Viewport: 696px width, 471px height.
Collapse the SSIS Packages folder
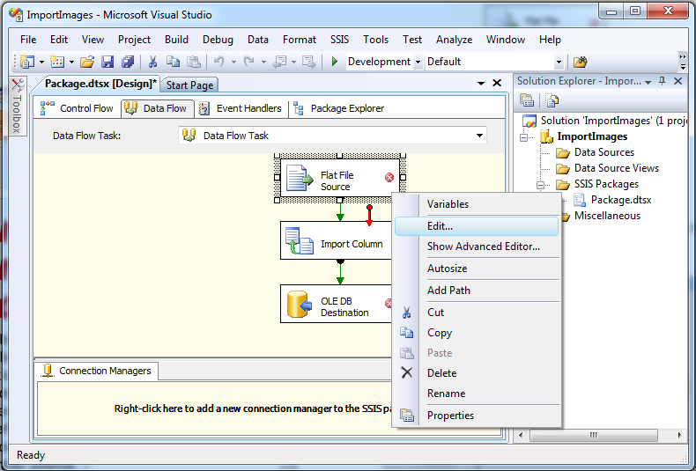541,185
